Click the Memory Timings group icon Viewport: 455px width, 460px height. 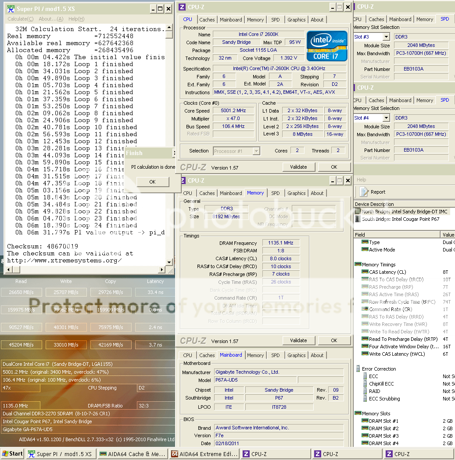tap(358, 265)
